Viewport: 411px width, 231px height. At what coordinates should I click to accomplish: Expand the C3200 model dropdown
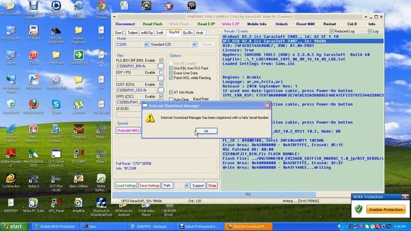point(146,44)
